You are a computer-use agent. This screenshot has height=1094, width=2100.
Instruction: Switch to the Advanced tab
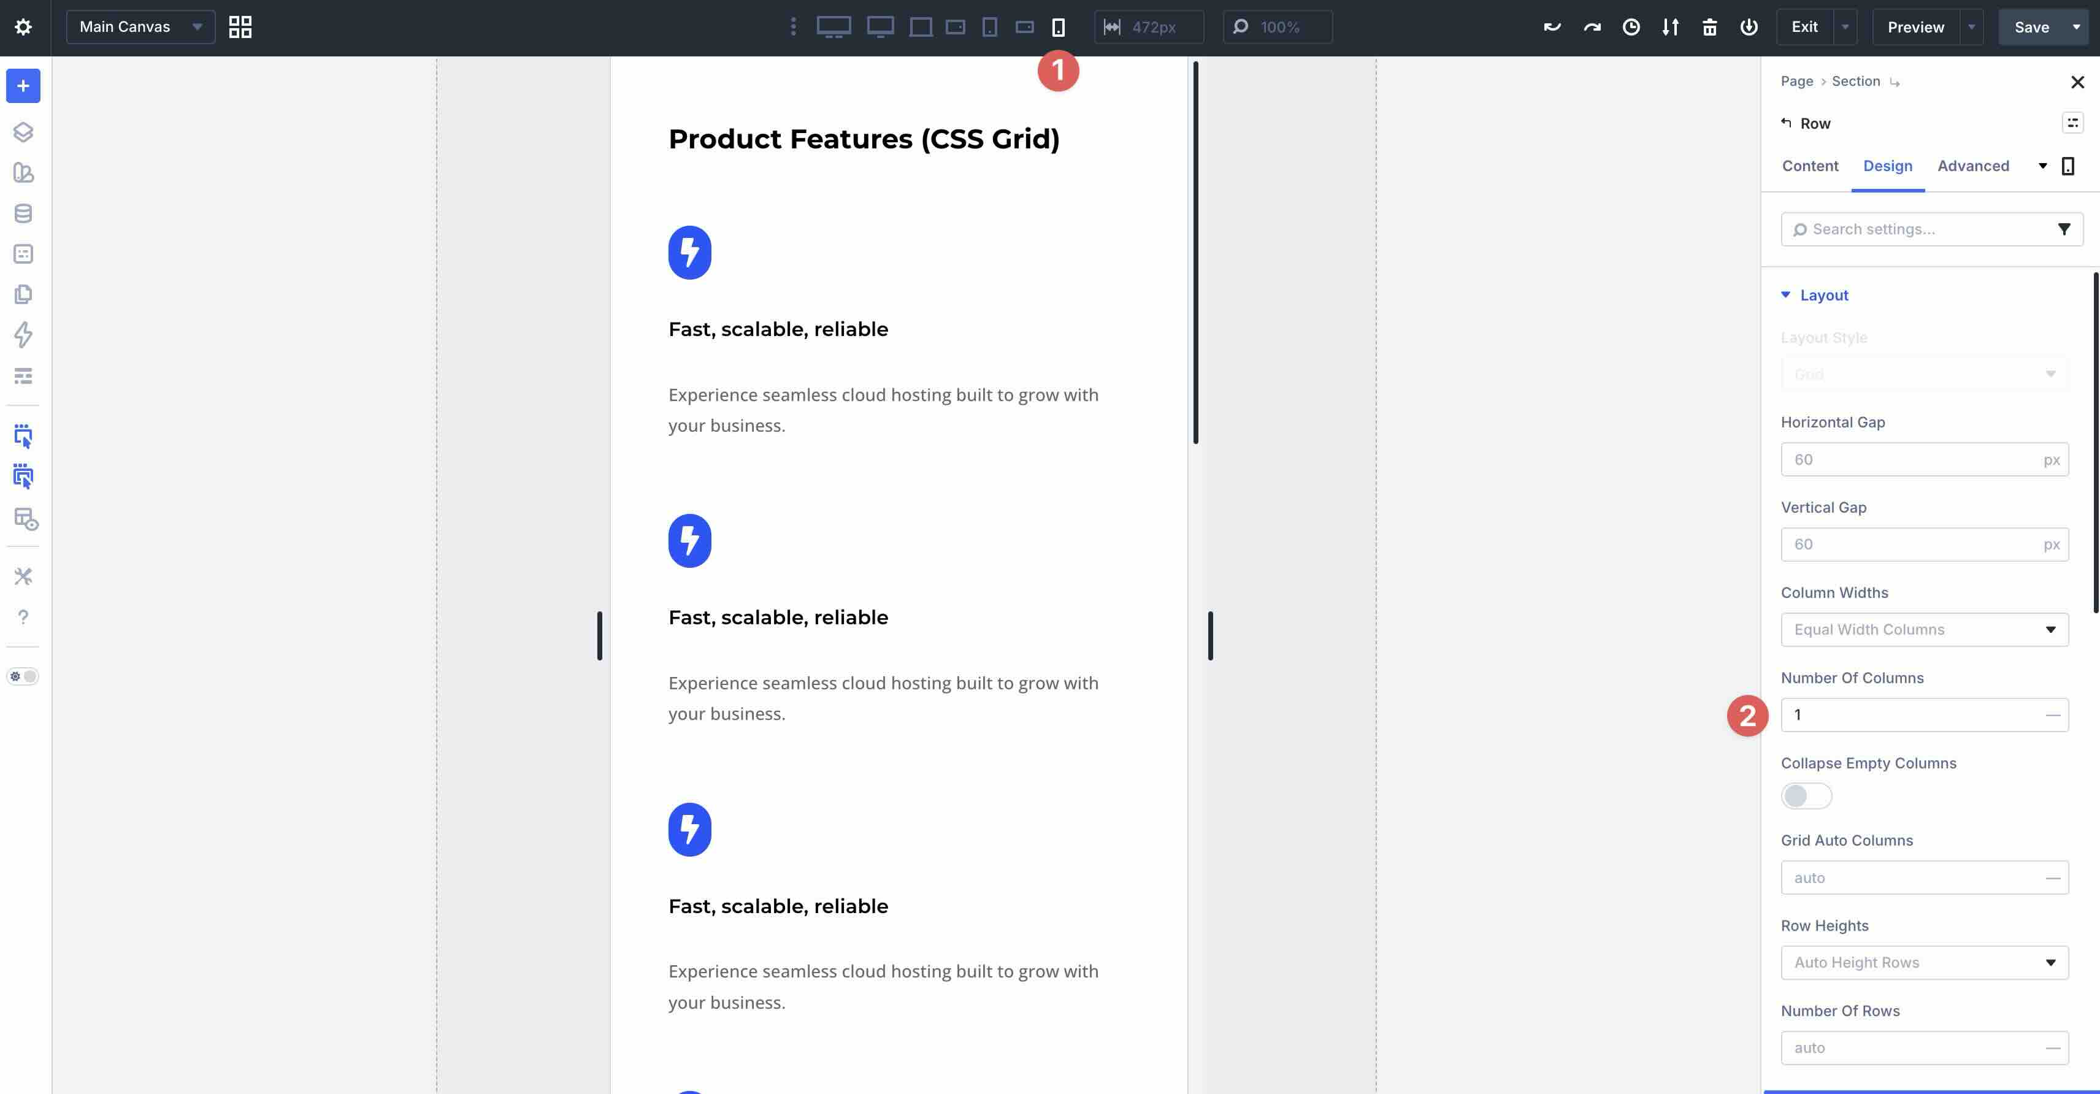[x=1973, y=166]
